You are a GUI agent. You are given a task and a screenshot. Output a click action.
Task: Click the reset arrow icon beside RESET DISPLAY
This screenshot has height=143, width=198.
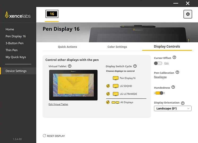pos(44,136)
